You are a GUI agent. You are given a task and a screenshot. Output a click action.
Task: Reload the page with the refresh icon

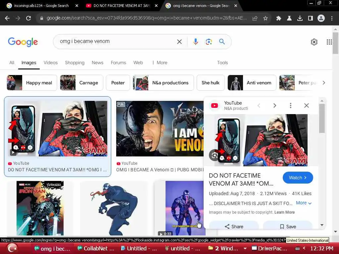click(28, 19)
